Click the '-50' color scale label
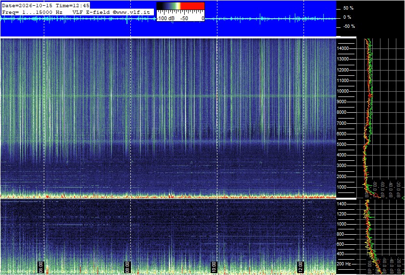 pyautogui.click(x=184, y=18)
